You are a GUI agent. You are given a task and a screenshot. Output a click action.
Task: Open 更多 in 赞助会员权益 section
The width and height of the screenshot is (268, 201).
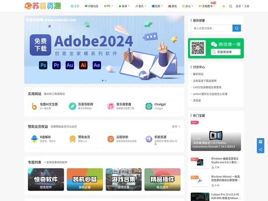click(x=176, y=127)
